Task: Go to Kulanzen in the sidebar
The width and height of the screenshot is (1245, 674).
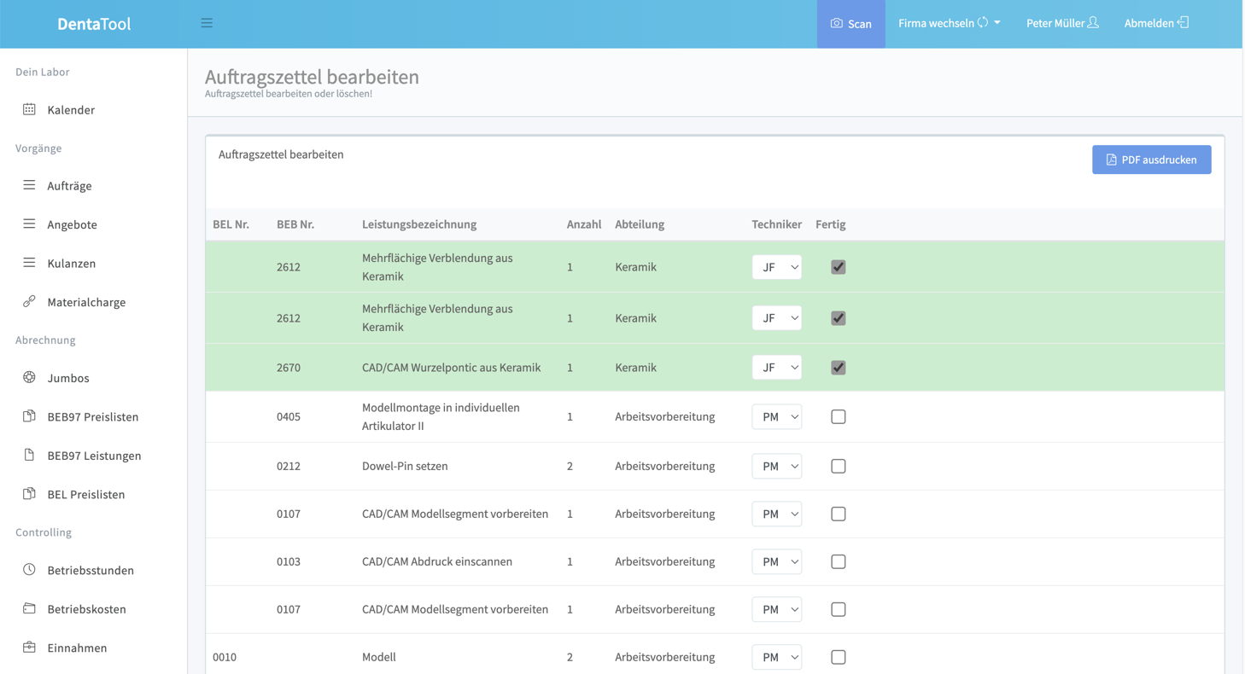Action: (x=71, y=263)
